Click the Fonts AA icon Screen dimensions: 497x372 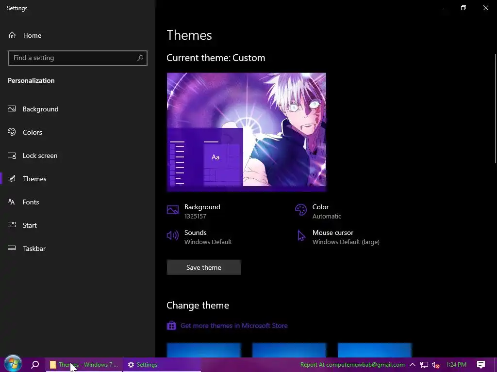(12, 202)
